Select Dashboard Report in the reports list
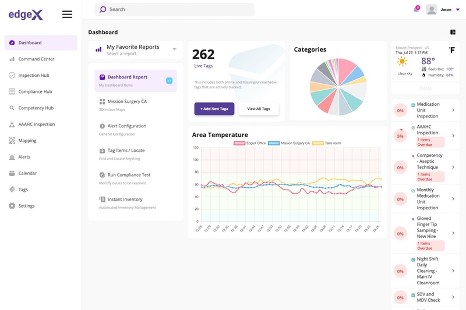The image size is (466, 310). [x=127, y=77]
